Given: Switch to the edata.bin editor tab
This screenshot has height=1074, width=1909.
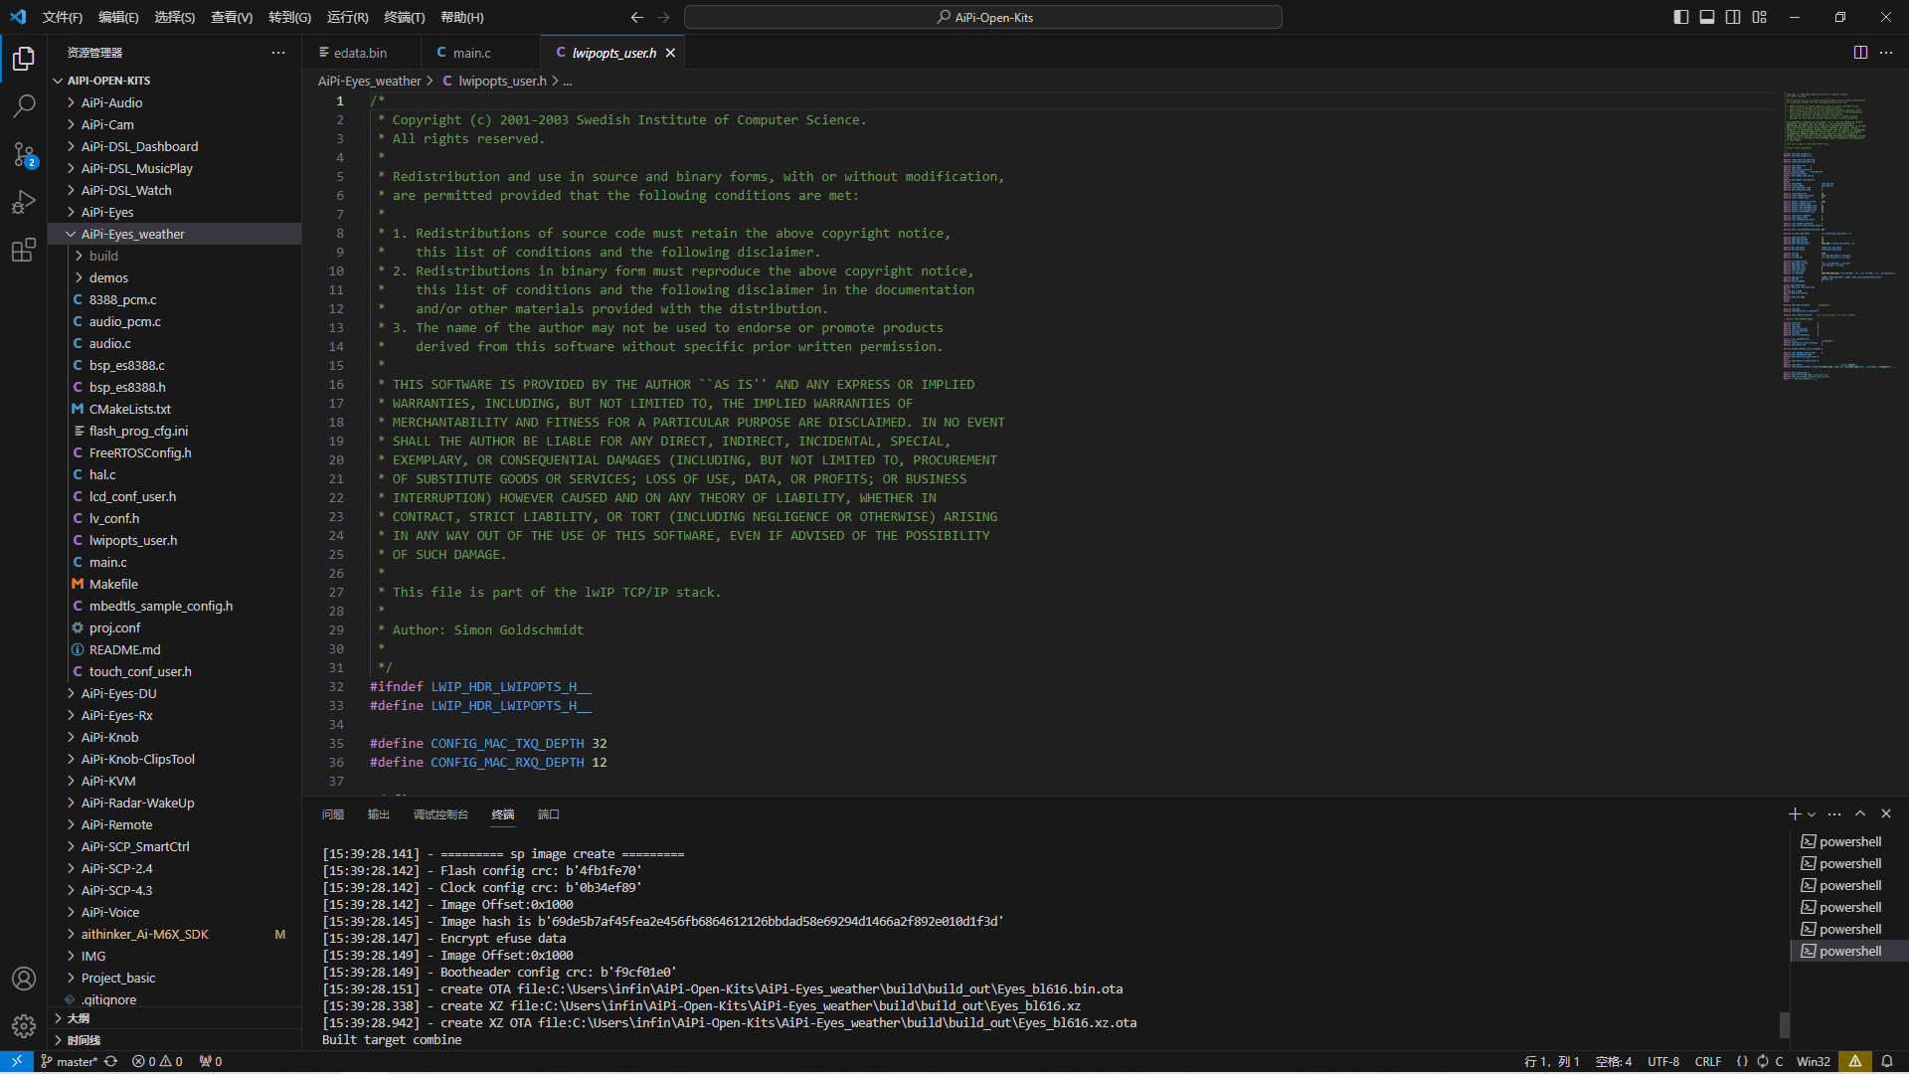Looking at the screenshot, I should 361,53.
